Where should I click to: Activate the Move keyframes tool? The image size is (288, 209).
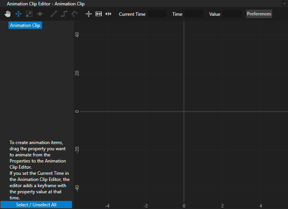(x=18, y=14)
